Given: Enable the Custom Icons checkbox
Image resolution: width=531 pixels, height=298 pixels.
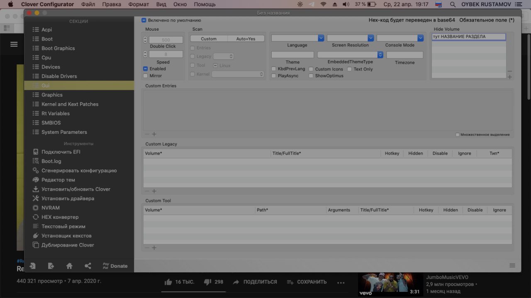Looking at the screenshot, I should 311,69.
